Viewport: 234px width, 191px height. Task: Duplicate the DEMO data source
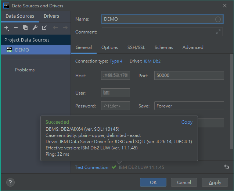25,28
